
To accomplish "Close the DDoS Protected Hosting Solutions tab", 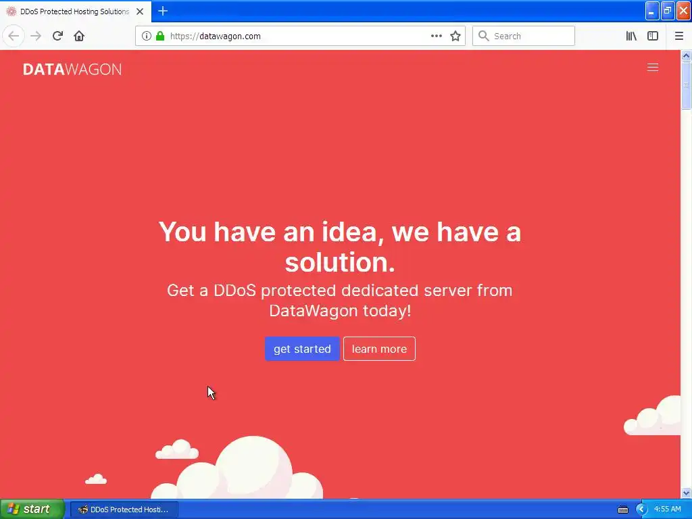I will pos(140,11).
